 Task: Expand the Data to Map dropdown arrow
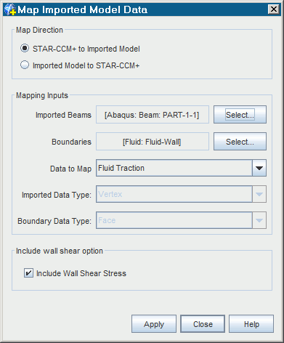pyautogui.click(x=259, y=168)
